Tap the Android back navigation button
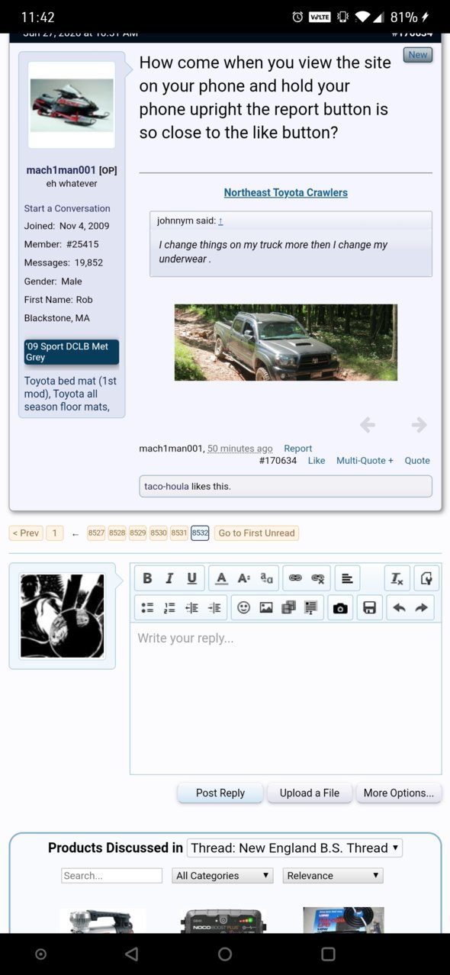The height and width of the screenshot is (975, 450). pos(131,954)
